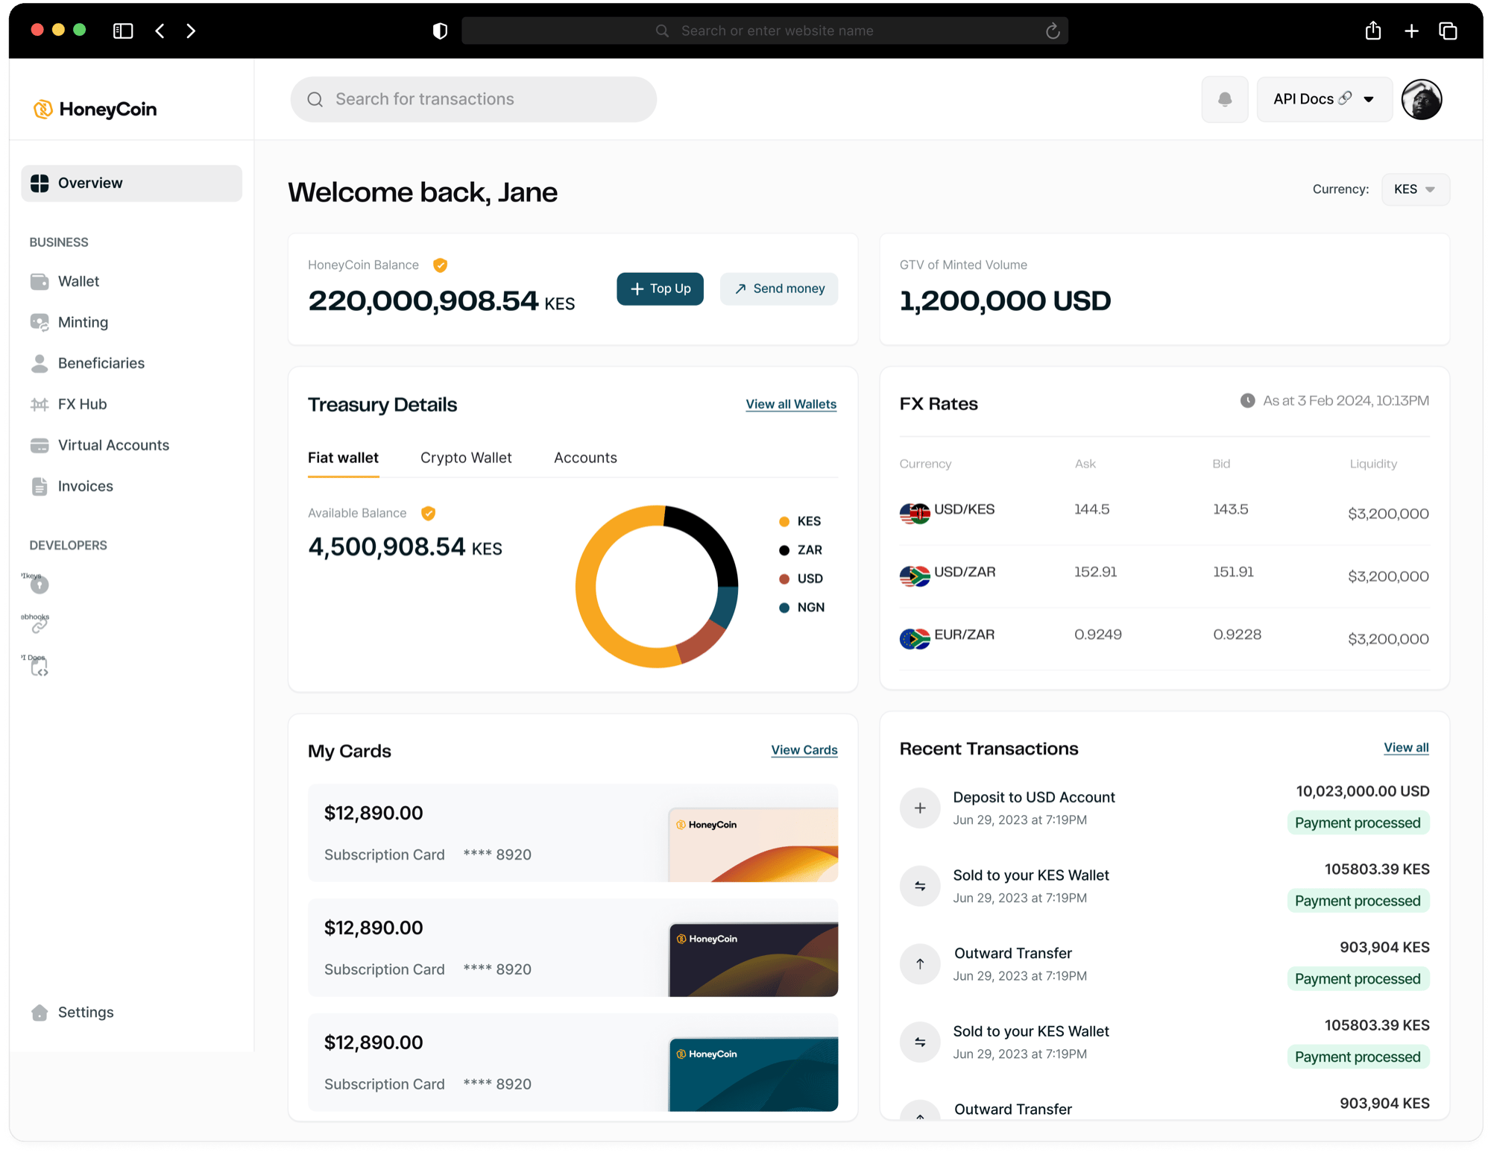Click the Virtual Accounts card icon
Image resolution: width=1491 pixels, height=1155 pixels.
click(40, 445)
